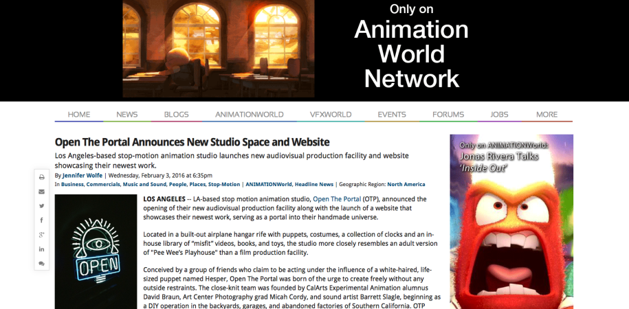Open the JOBS navigation item
629x309 pixels.
pos(500,114)
